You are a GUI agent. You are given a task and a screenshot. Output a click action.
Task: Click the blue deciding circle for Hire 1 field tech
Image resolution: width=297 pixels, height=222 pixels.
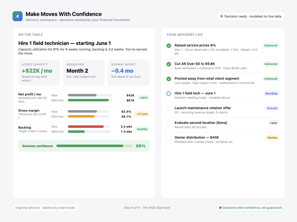169,93
